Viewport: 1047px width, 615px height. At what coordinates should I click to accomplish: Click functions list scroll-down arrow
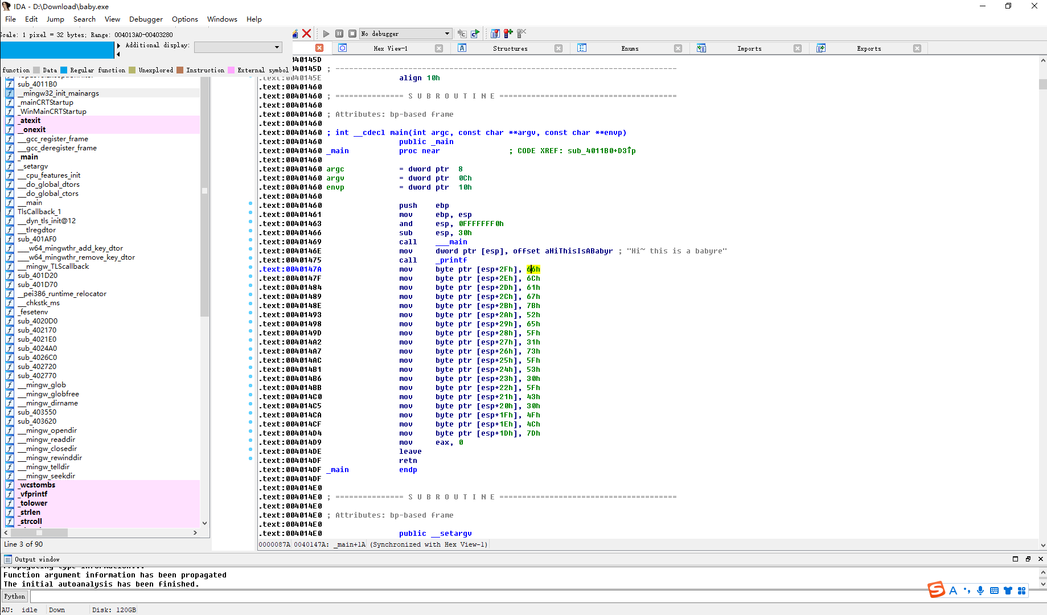pyautogui.click(x=205, y=523)
